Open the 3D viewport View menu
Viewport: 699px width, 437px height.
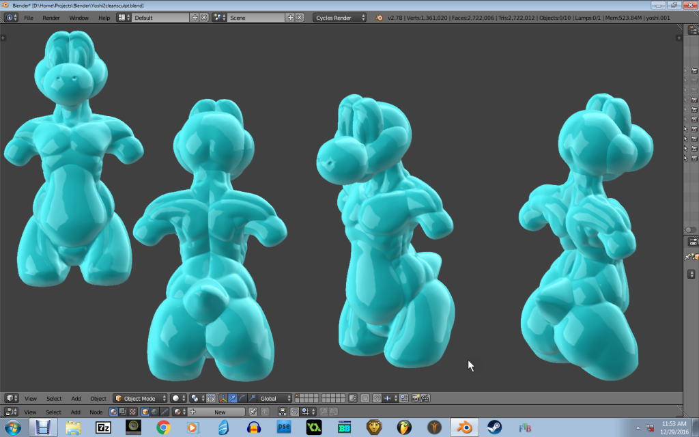click(30, 399)
